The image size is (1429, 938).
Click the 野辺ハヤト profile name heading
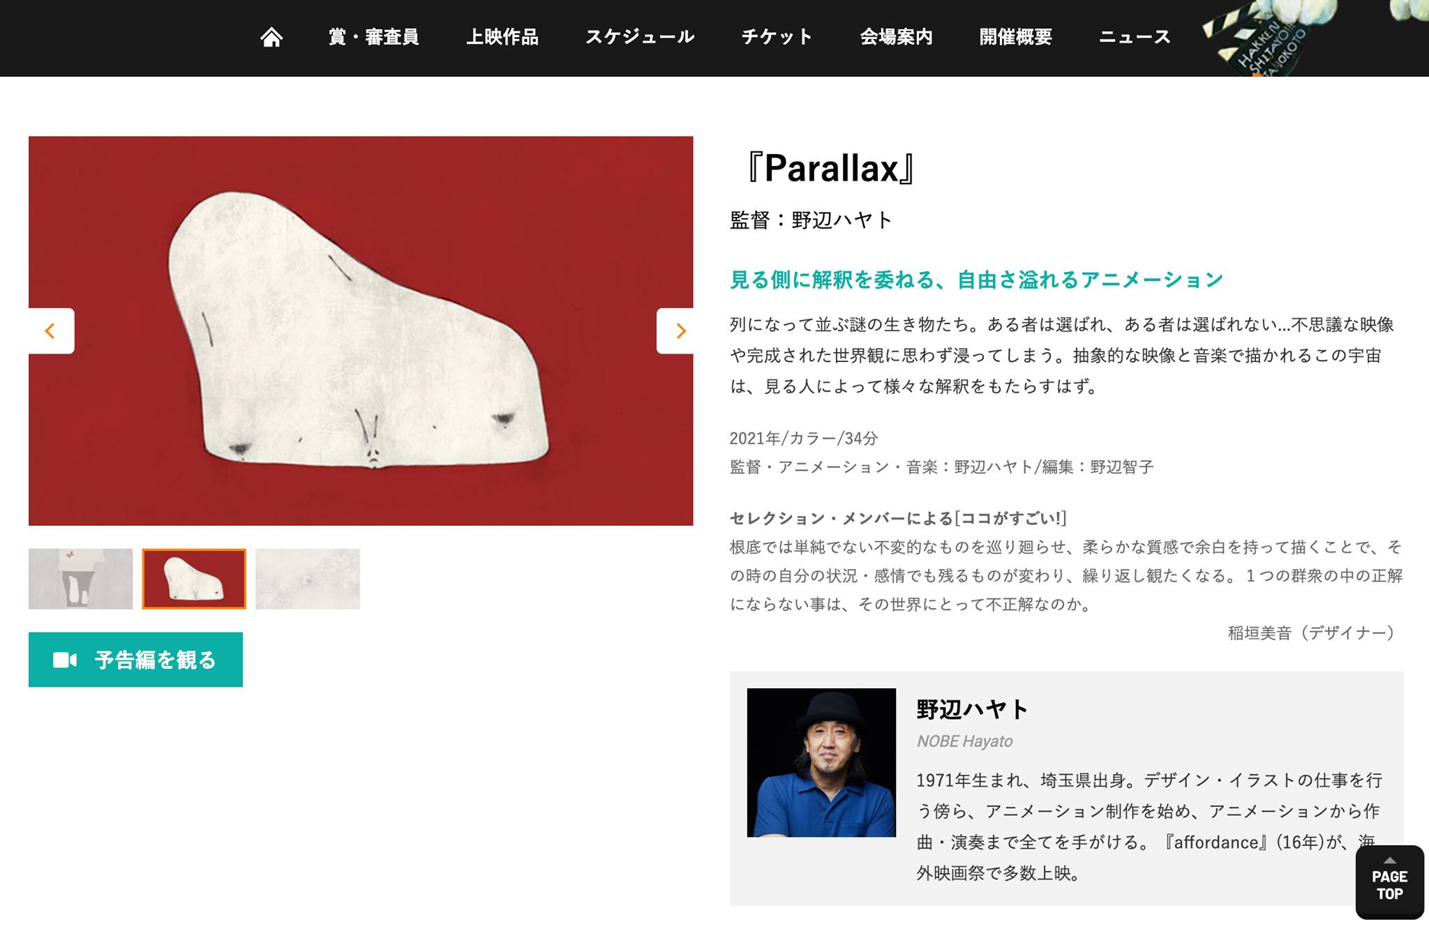972,709
